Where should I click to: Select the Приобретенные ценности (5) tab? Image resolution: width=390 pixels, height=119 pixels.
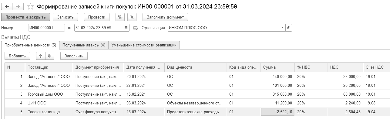click(30, 45)
